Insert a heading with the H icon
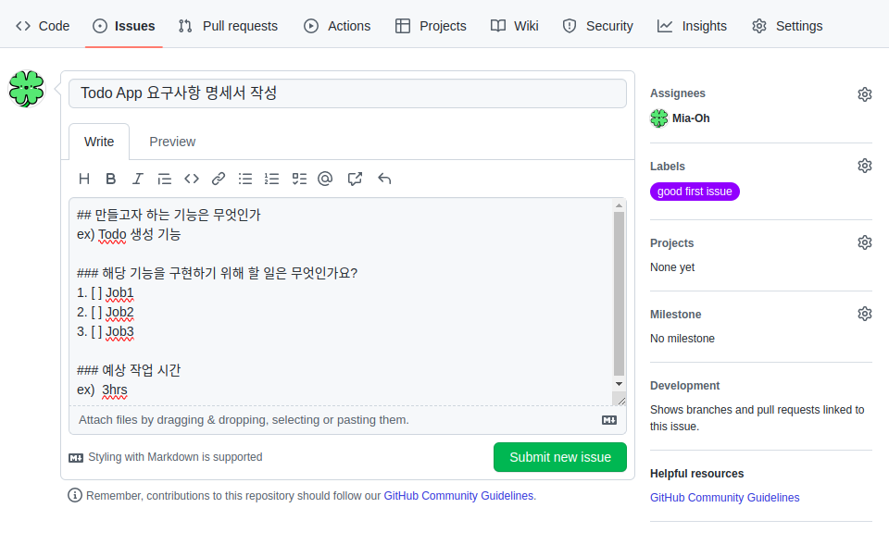This screenshot has height=545, width=889. [84, 179]
